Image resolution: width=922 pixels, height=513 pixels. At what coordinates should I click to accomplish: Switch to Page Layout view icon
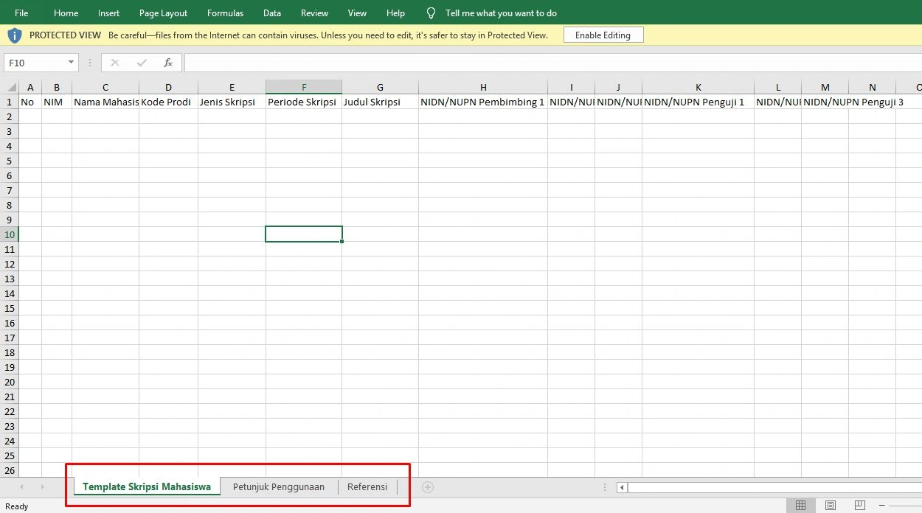[831, 505]
